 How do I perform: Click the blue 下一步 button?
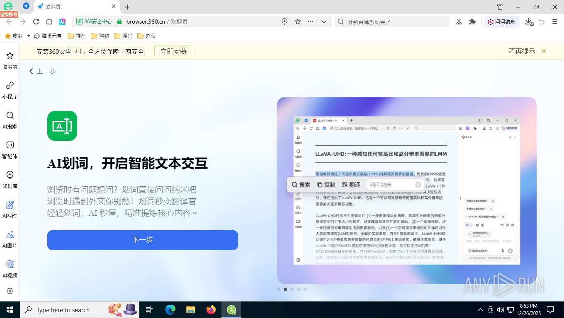(x=143, y=240)
